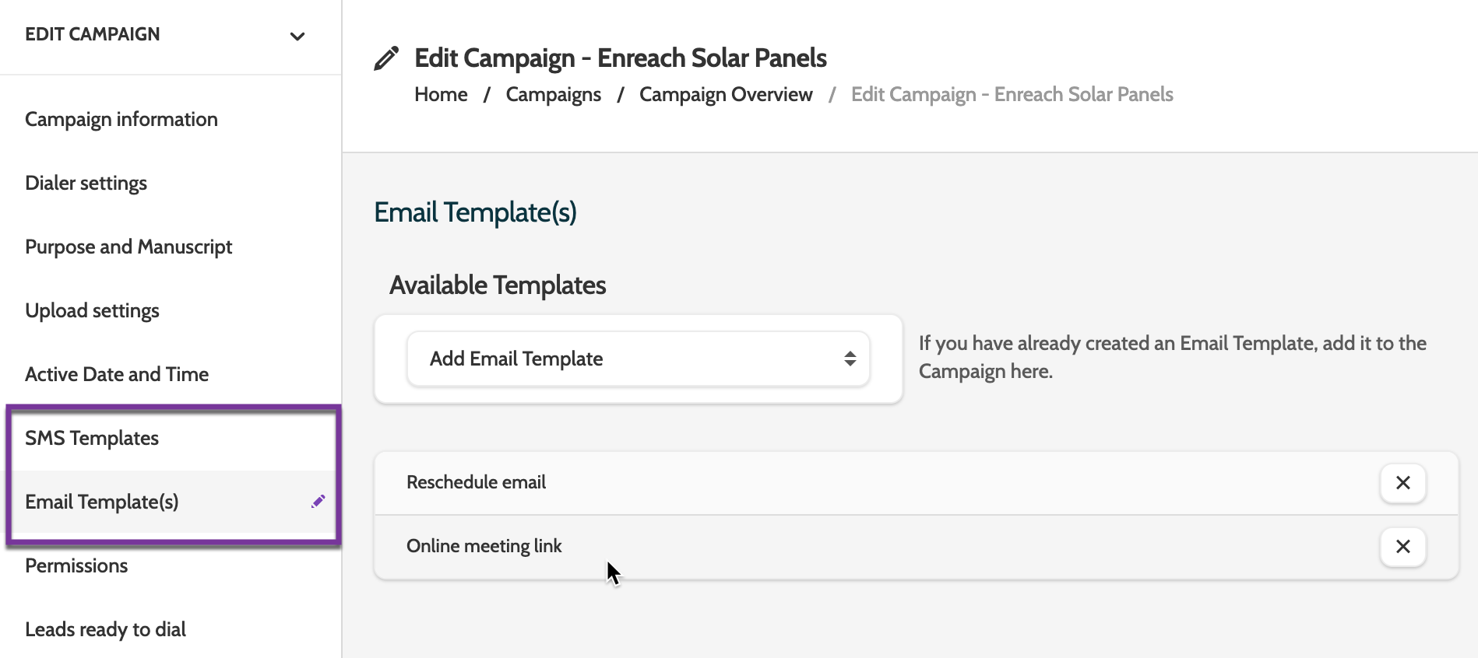
Task: Remove the Reschedule email template
Action: [x=1402, y=483]
